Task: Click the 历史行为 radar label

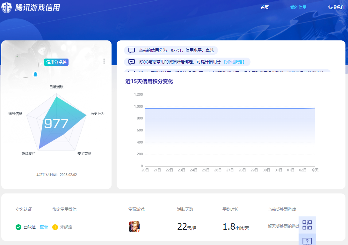Action: click(x=98, y=114)
